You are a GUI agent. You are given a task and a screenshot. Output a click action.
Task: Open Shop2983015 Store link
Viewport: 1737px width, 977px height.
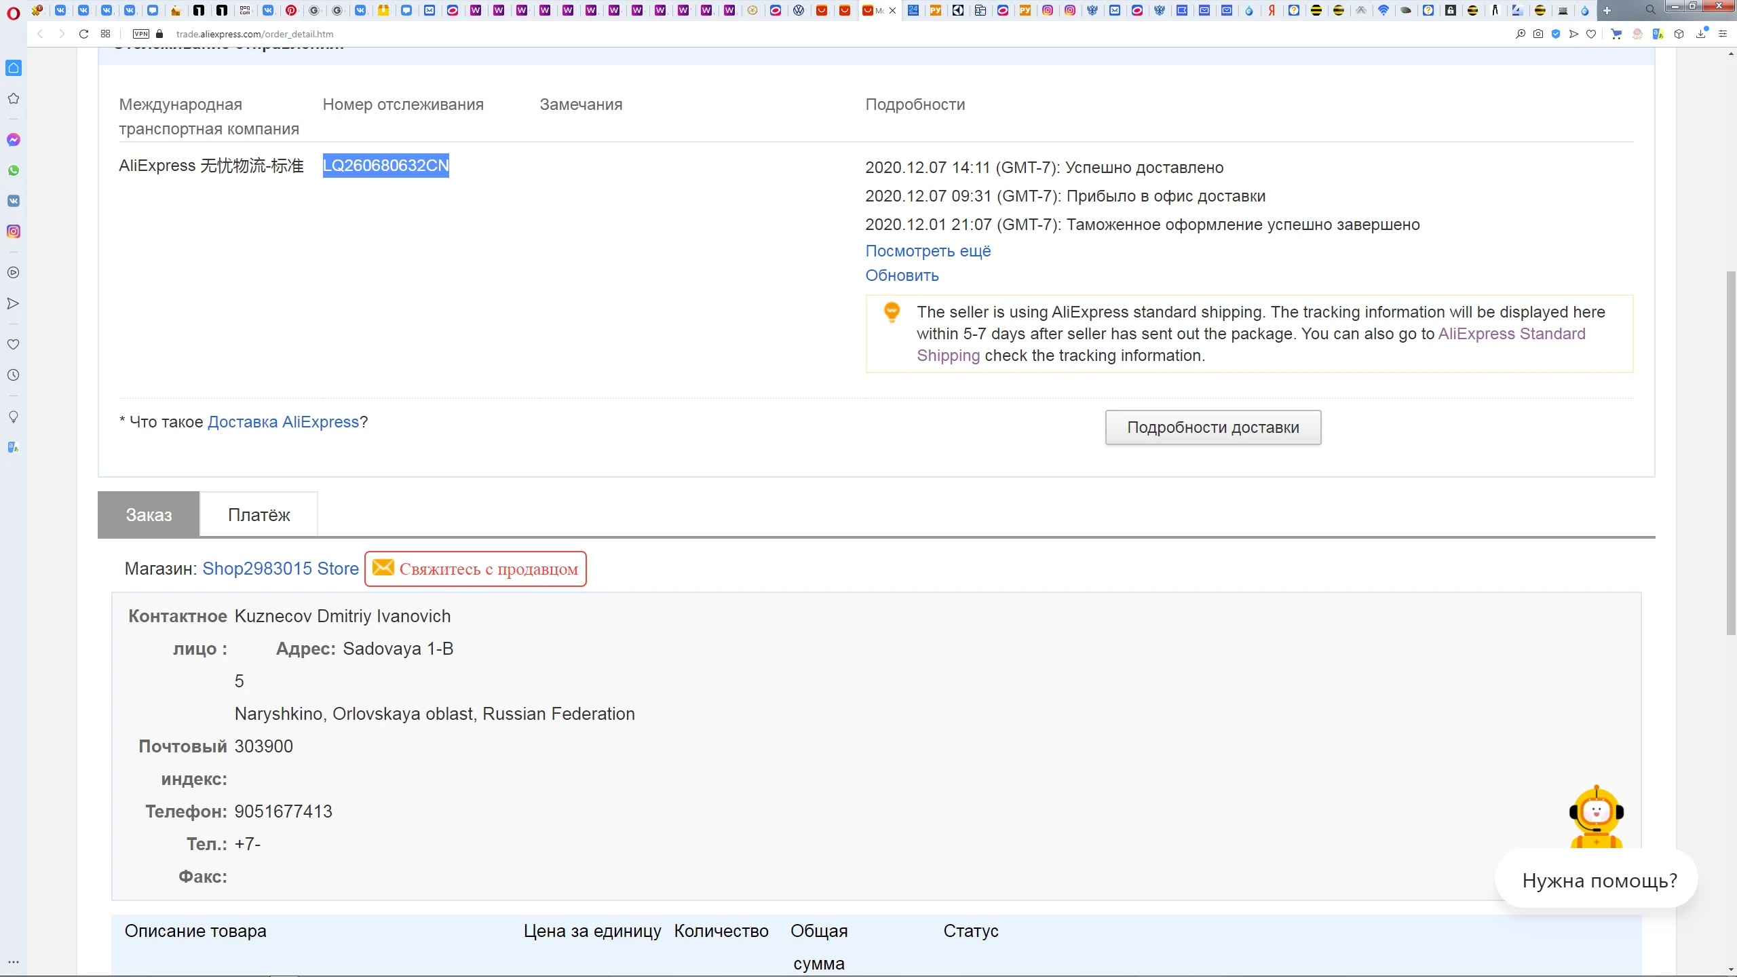pyautogui.click(x=280, y=569)
